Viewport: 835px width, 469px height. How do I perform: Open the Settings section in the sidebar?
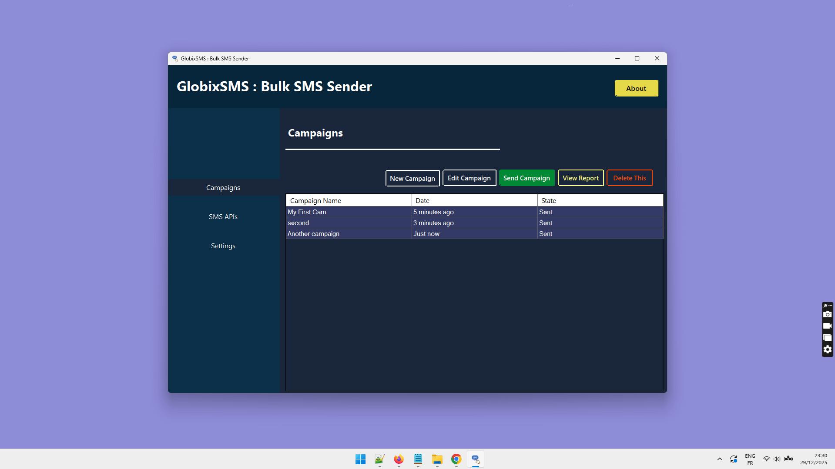(x=223, y=246)
